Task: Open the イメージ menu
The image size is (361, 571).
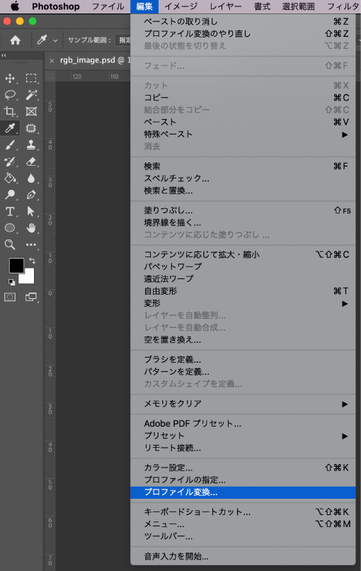Action: tap(181, 6)
